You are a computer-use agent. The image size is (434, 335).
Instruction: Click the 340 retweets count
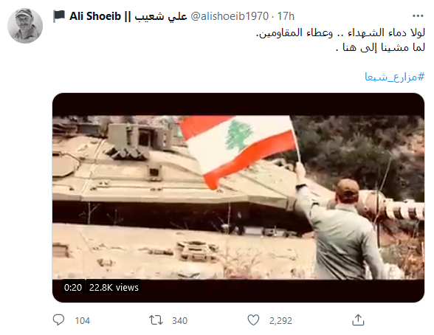coord(179,321)
